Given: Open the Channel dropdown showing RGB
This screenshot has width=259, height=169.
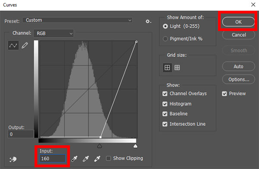Looking at the screenshot, I should point(54,34).
